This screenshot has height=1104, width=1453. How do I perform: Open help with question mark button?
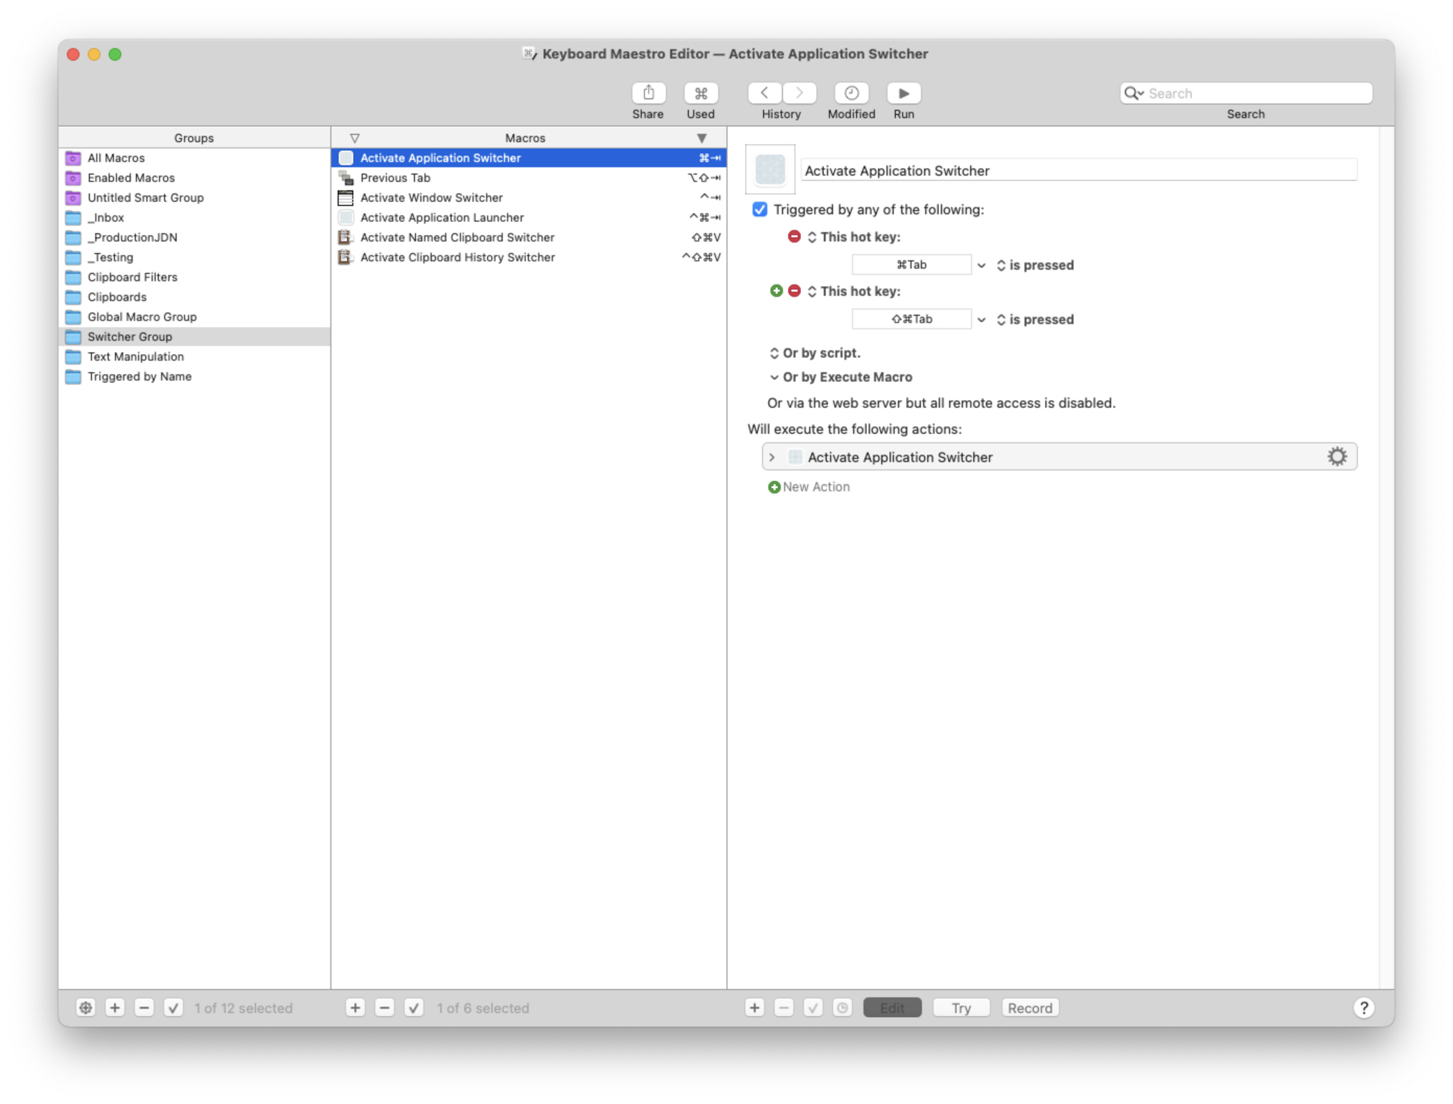click(1364, 1008)
